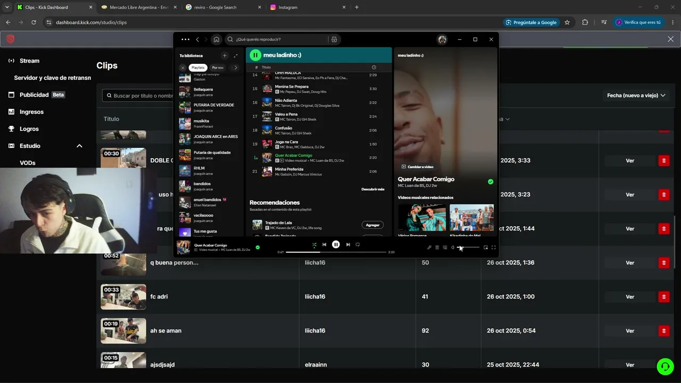Toggle shuffle in the Spotify player bar

[x=314, y=245]
